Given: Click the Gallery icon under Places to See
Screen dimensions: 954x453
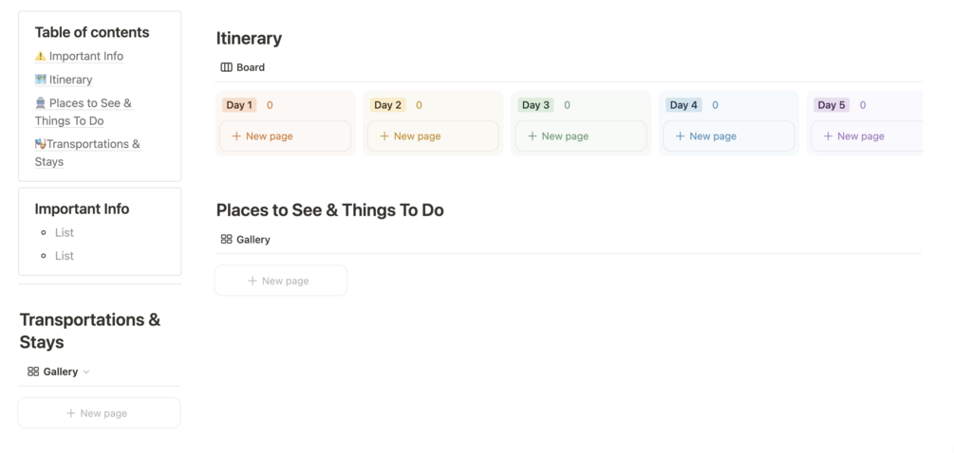Looking at the screenshot, I should [226, 240].
